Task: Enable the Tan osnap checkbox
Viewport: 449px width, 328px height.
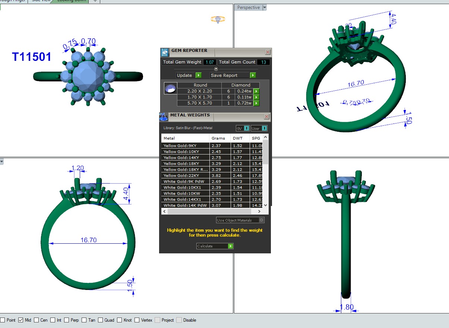Action: (x=84, y=320)
